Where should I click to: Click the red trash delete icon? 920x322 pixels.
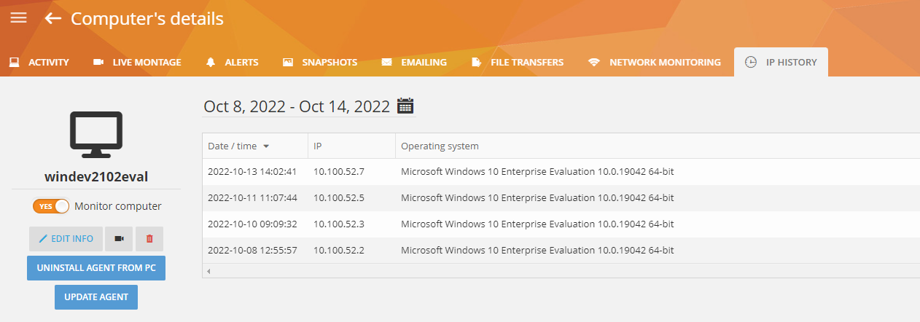tap(149, 239)
